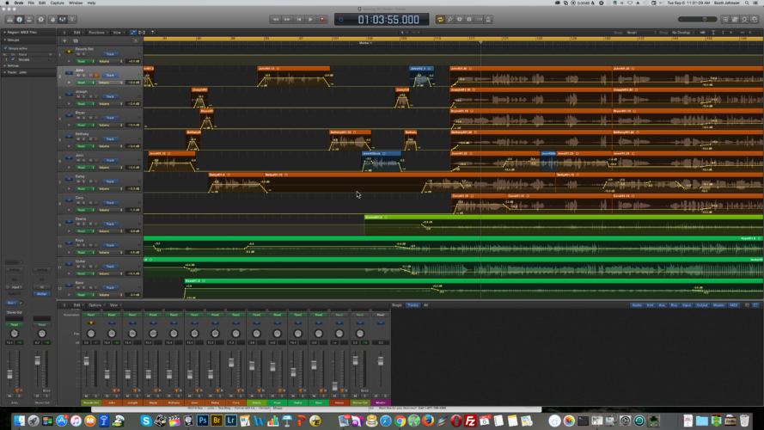764x430 pixels.
Task: Open the Editors (scissors) button in control bar
Action: (72, 20)
